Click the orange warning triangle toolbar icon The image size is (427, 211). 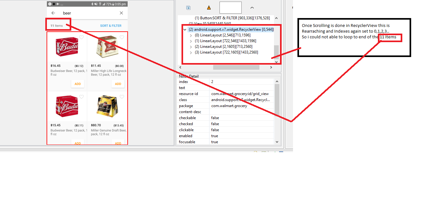[209, 8]
